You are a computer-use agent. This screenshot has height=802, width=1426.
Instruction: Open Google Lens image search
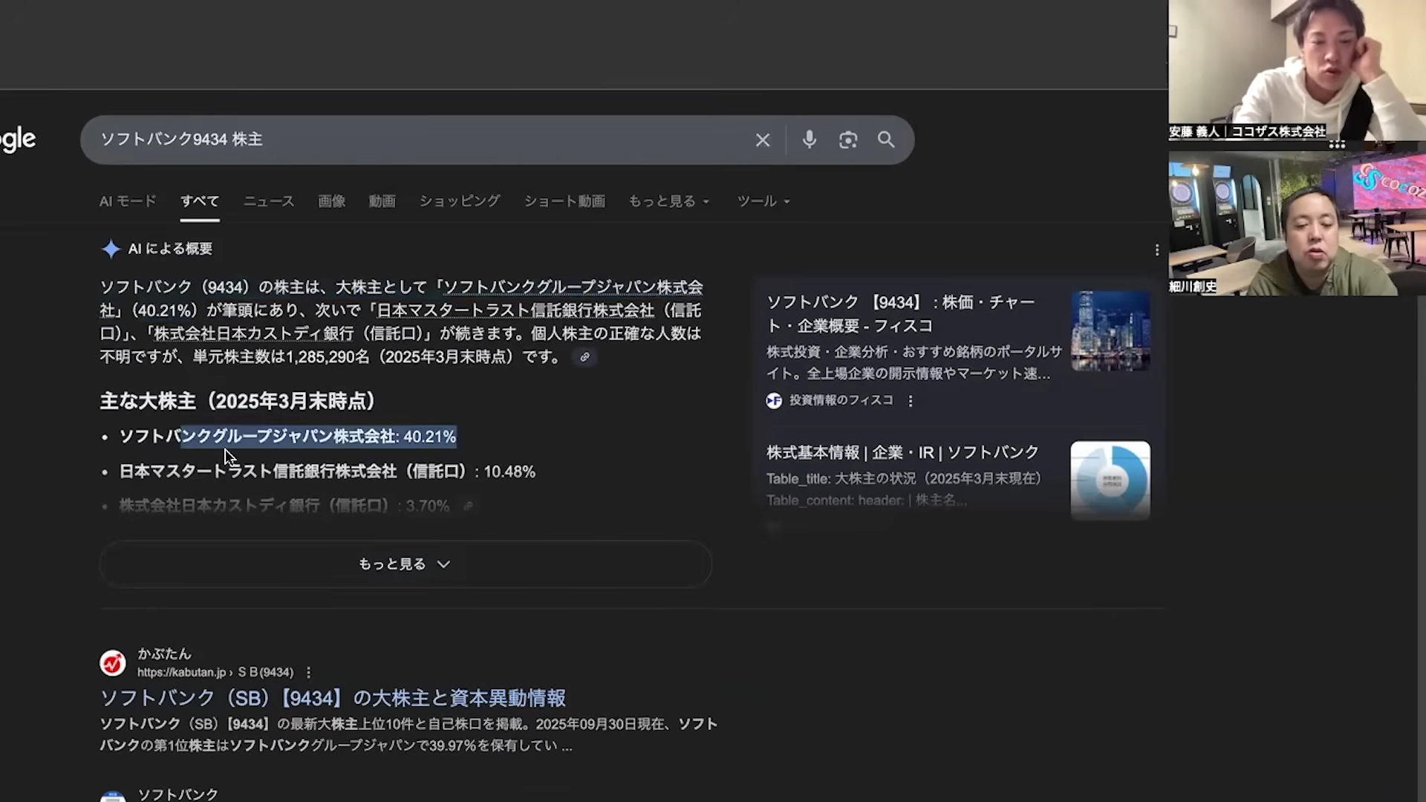(848, 140)
